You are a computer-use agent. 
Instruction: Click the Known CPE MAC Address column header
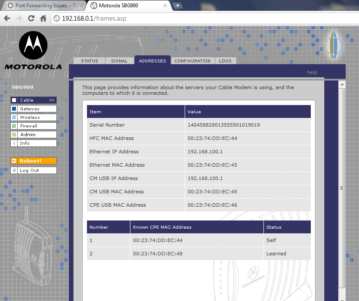click(x=197, y=227)
